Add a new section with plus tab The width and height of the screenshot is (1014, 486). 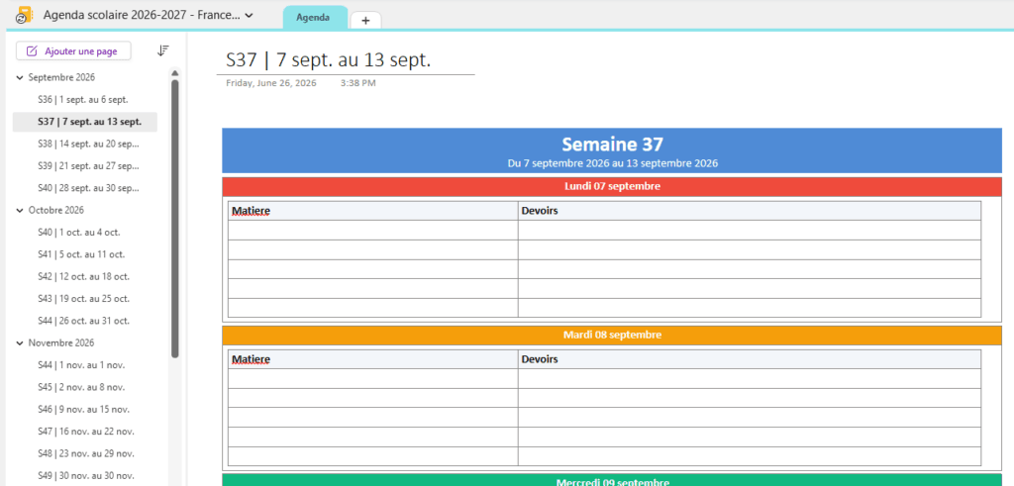[365, 21]
